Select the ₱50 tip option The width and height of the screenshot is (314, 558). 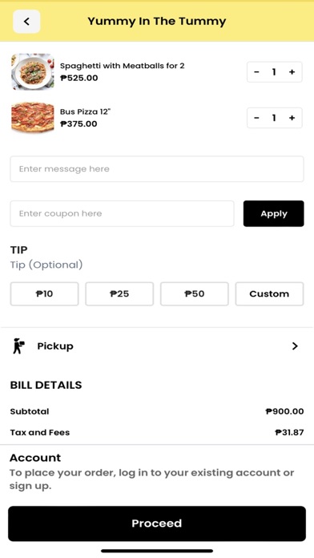coord(195,294)
